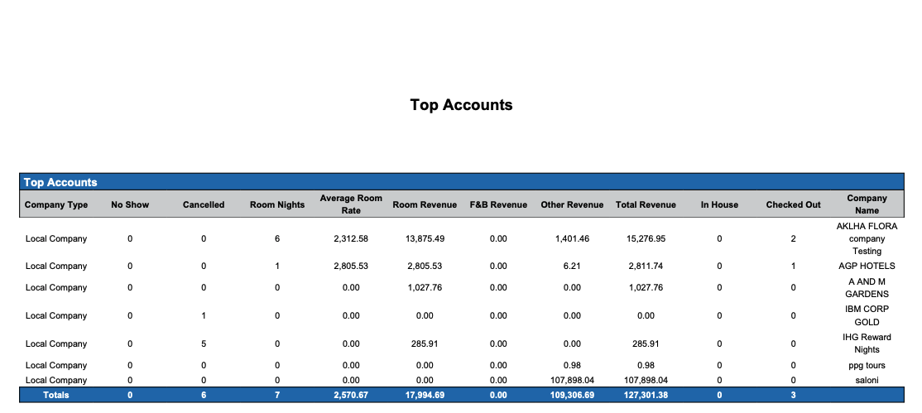This screenshot has height=413, width=922.
Task: Click the Company Name column header
Action: [x=867, y=204]
